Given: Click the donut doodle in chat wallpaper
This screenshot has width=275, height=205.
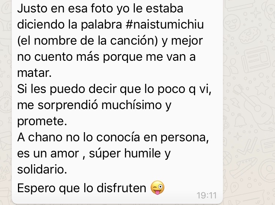Looking at the screenshot, I should (x=249, y=35).
